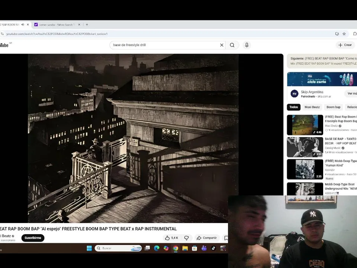Like the video with the 5,4 K thumbs-up

(171, 238)
